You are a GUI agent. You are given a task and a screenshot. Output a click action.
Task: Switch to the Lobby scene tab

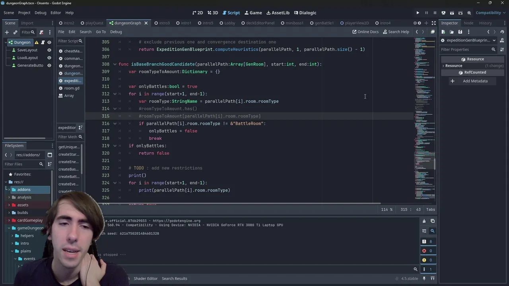[x=227, y=23]
